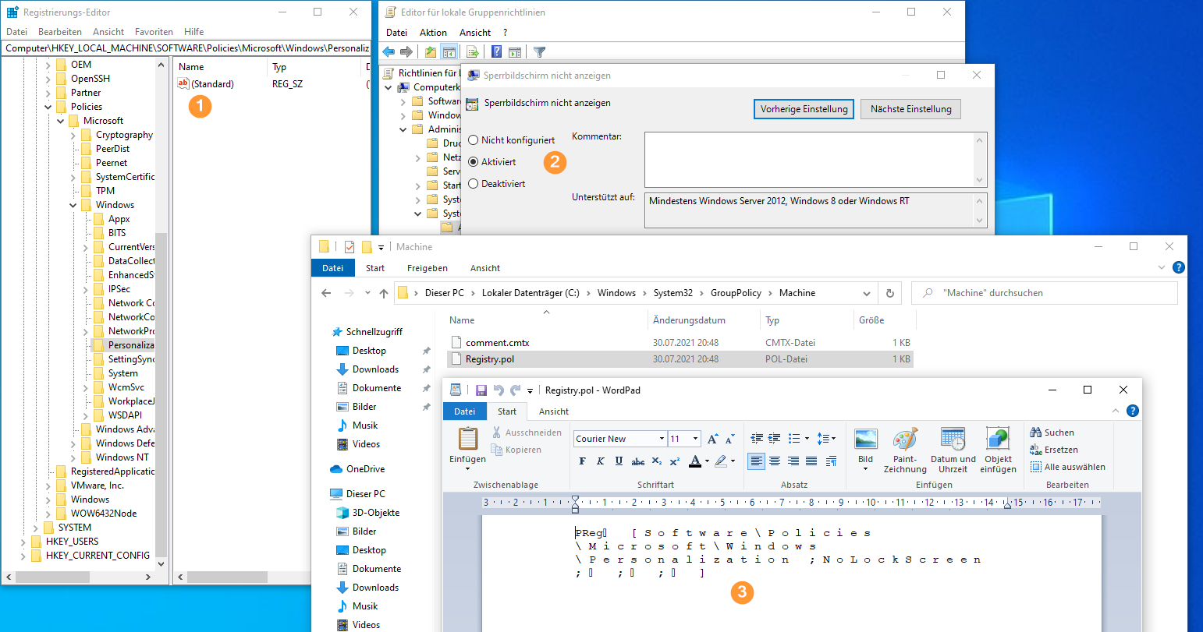The image size is (1203, 632).
Task: Open the bullet list style dropdown in WordPad
Action: pos(807,439)
